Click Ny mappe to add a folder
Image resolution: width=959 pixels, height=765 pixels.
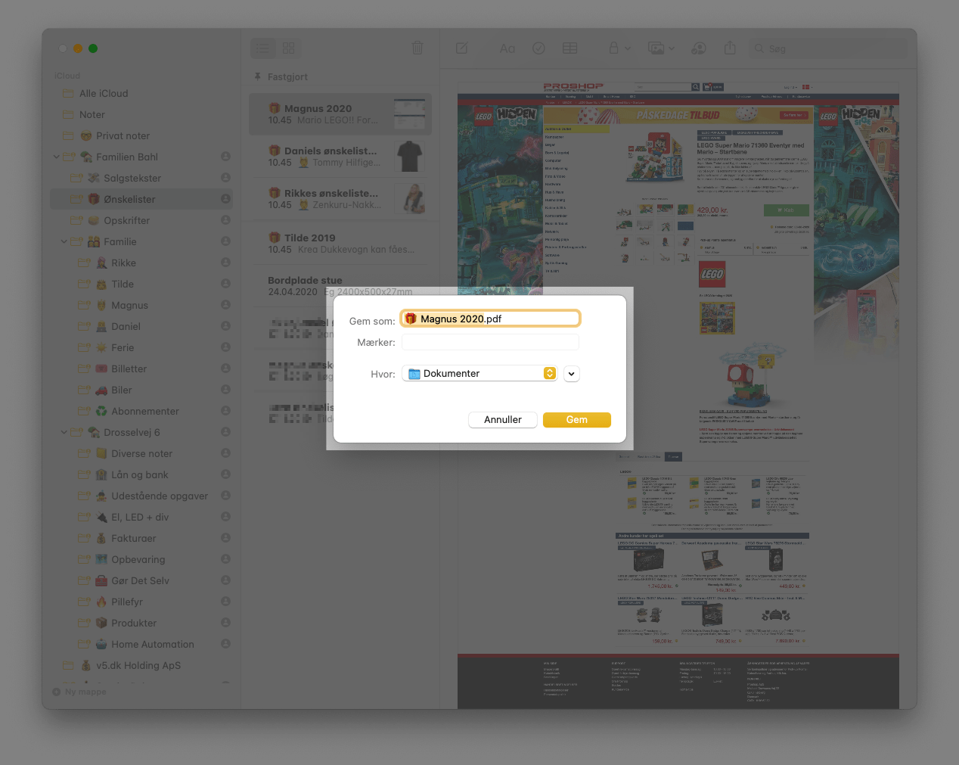tap(79, 692)
